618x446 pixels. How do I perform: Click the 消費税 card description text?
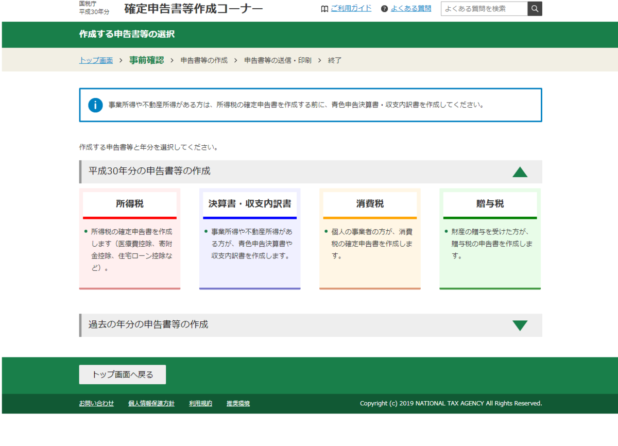pos(372,244)
